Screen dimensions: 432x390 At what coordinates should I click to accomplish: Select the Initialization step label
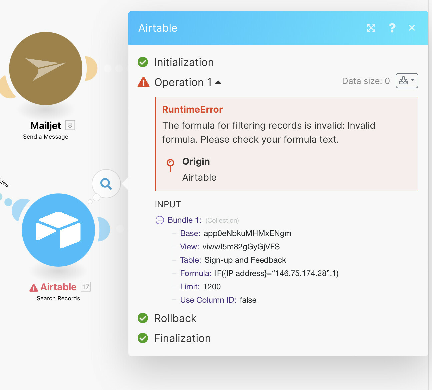(x=184, y=62)
